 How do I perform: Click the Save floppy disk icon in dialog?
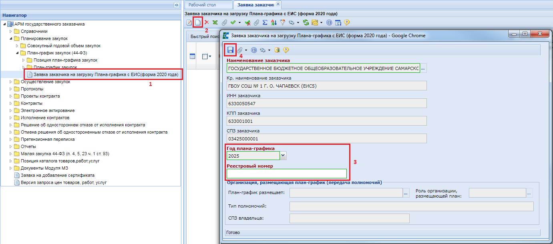click(x=230, y=50)
